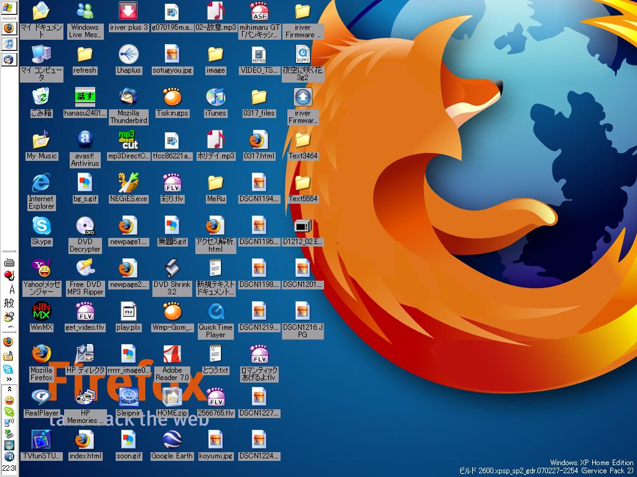
Task: Open the マイ コンピュータ desktop icon
Action: [x=42, y=63]
